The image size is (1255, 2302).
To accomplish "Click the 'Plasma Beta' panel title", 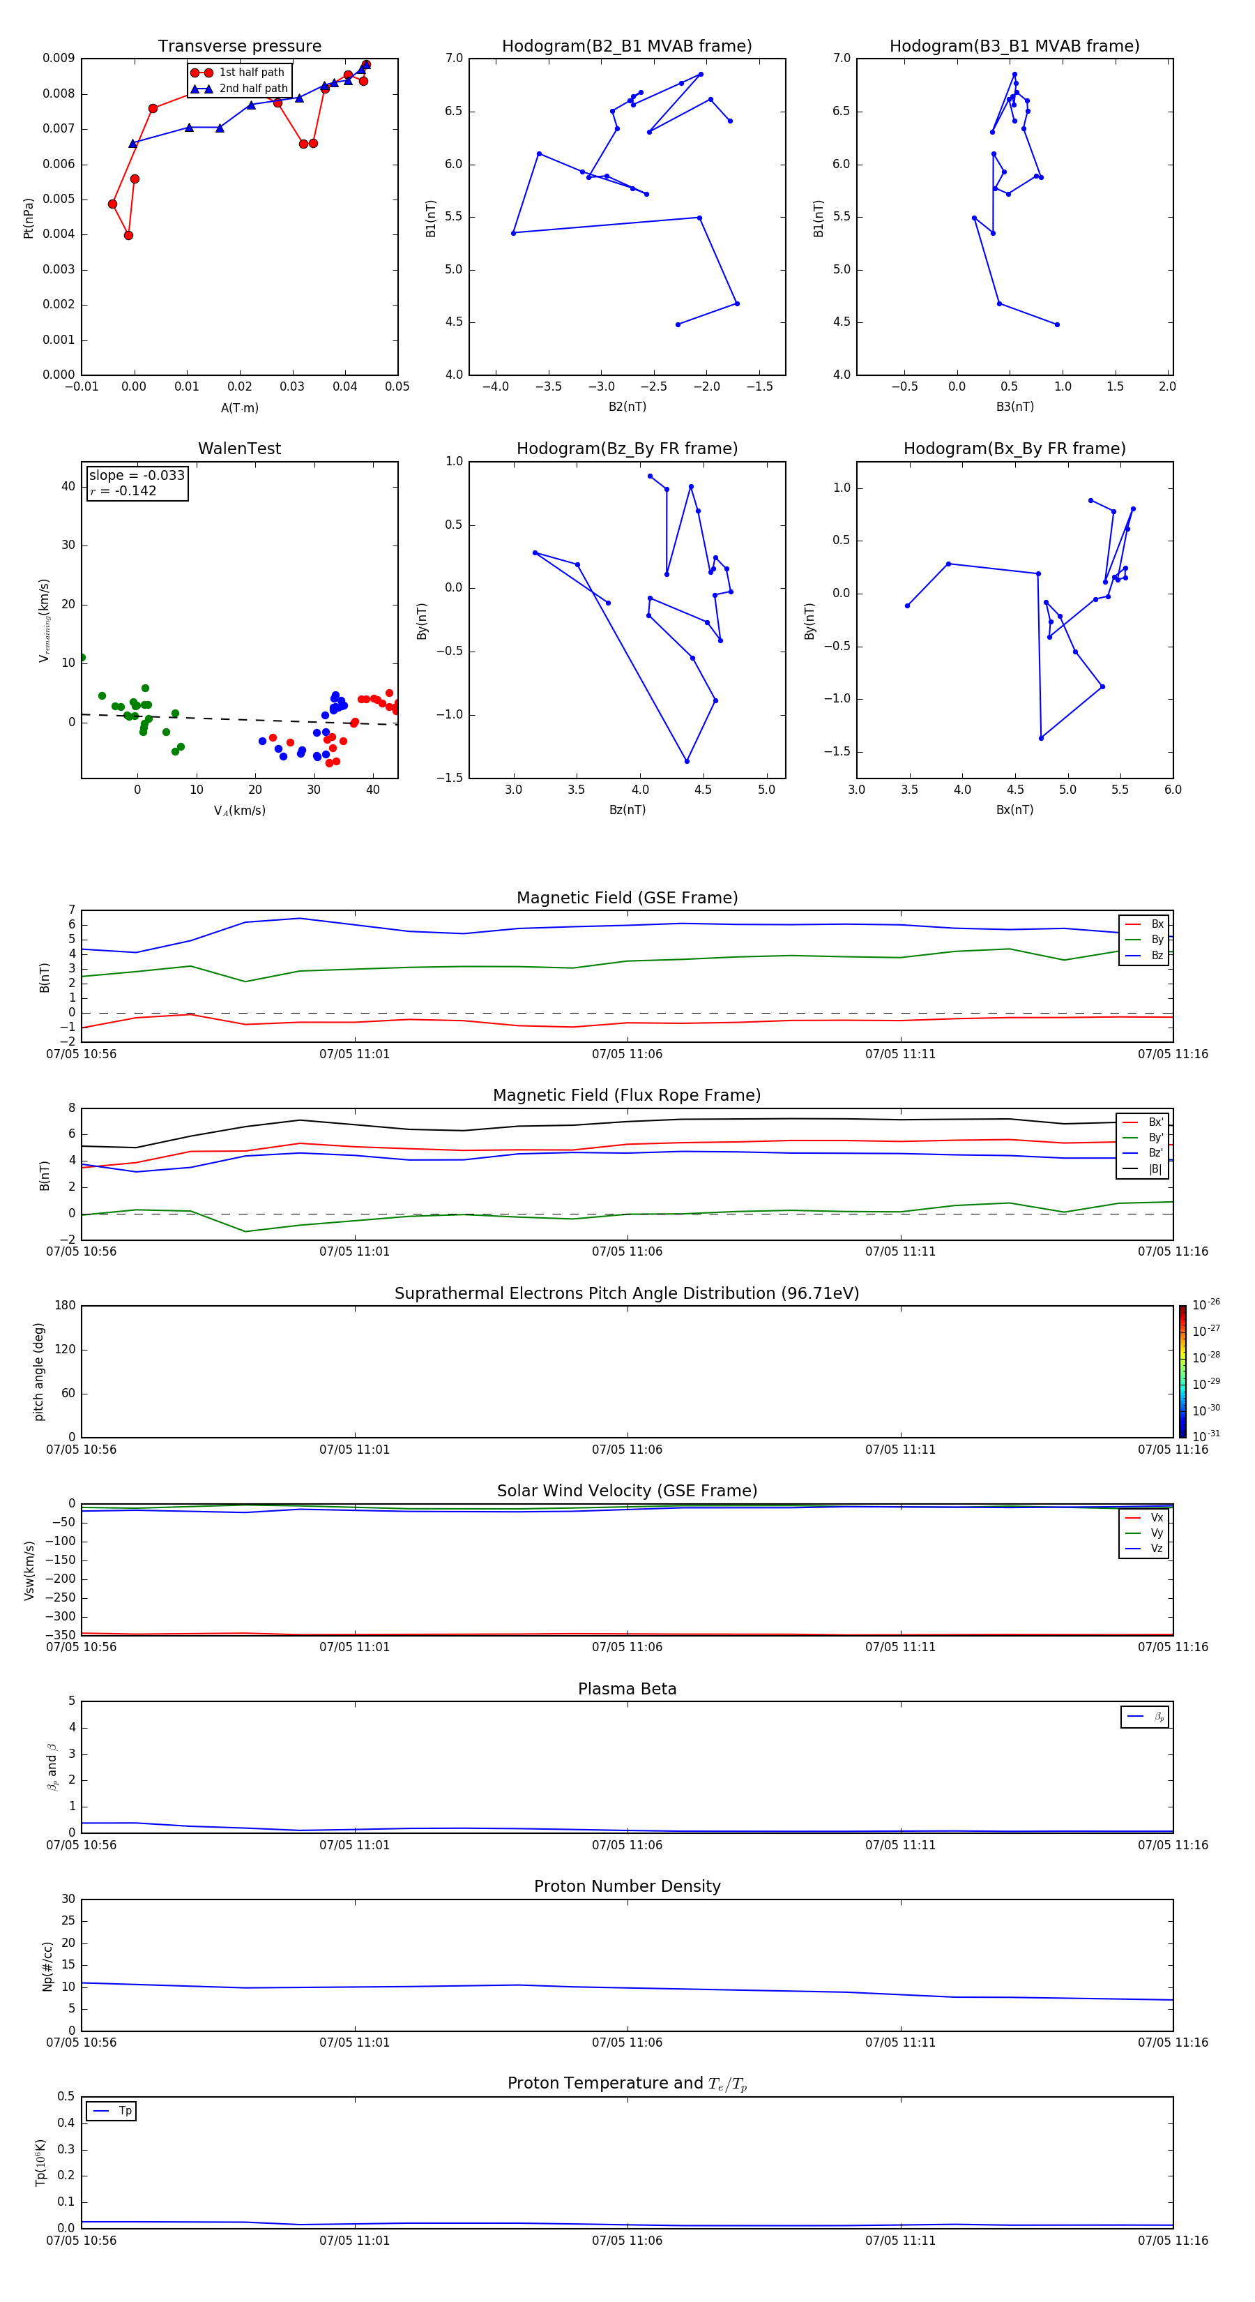I will (x=627, y=1690).
